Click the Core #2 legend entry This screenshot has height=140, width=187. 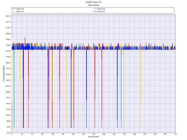pyautogui.click(x=99, y=9)
